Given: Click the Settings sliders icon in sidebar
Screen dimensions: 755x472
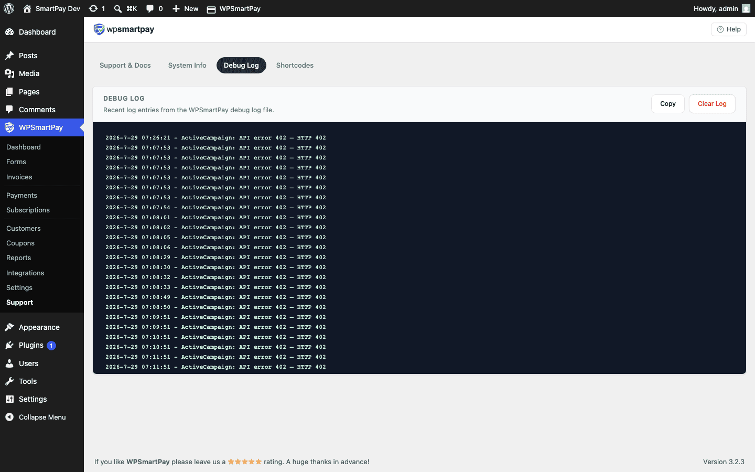Looking at the screenshot, I should point(9,399).
